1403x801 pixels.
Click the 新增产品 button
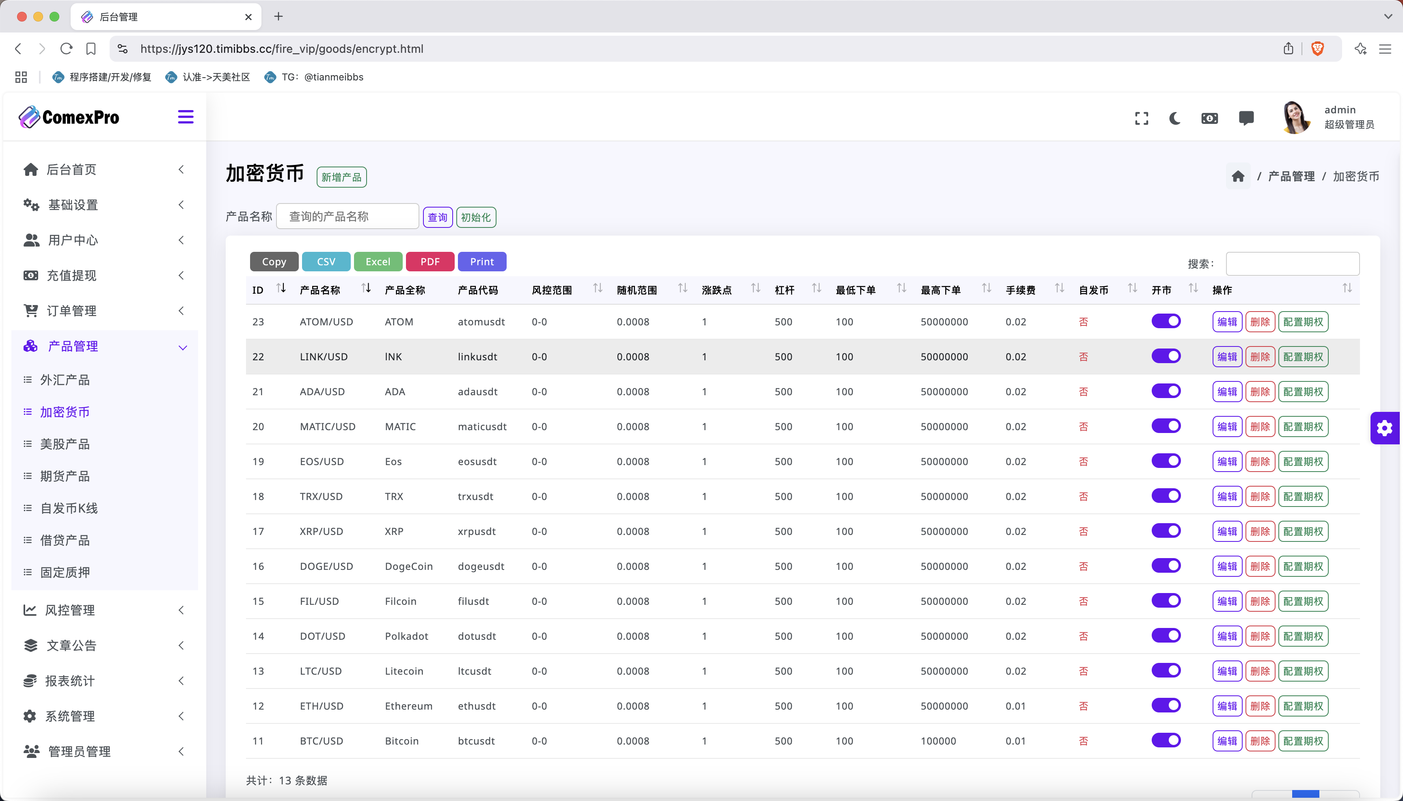341,177
